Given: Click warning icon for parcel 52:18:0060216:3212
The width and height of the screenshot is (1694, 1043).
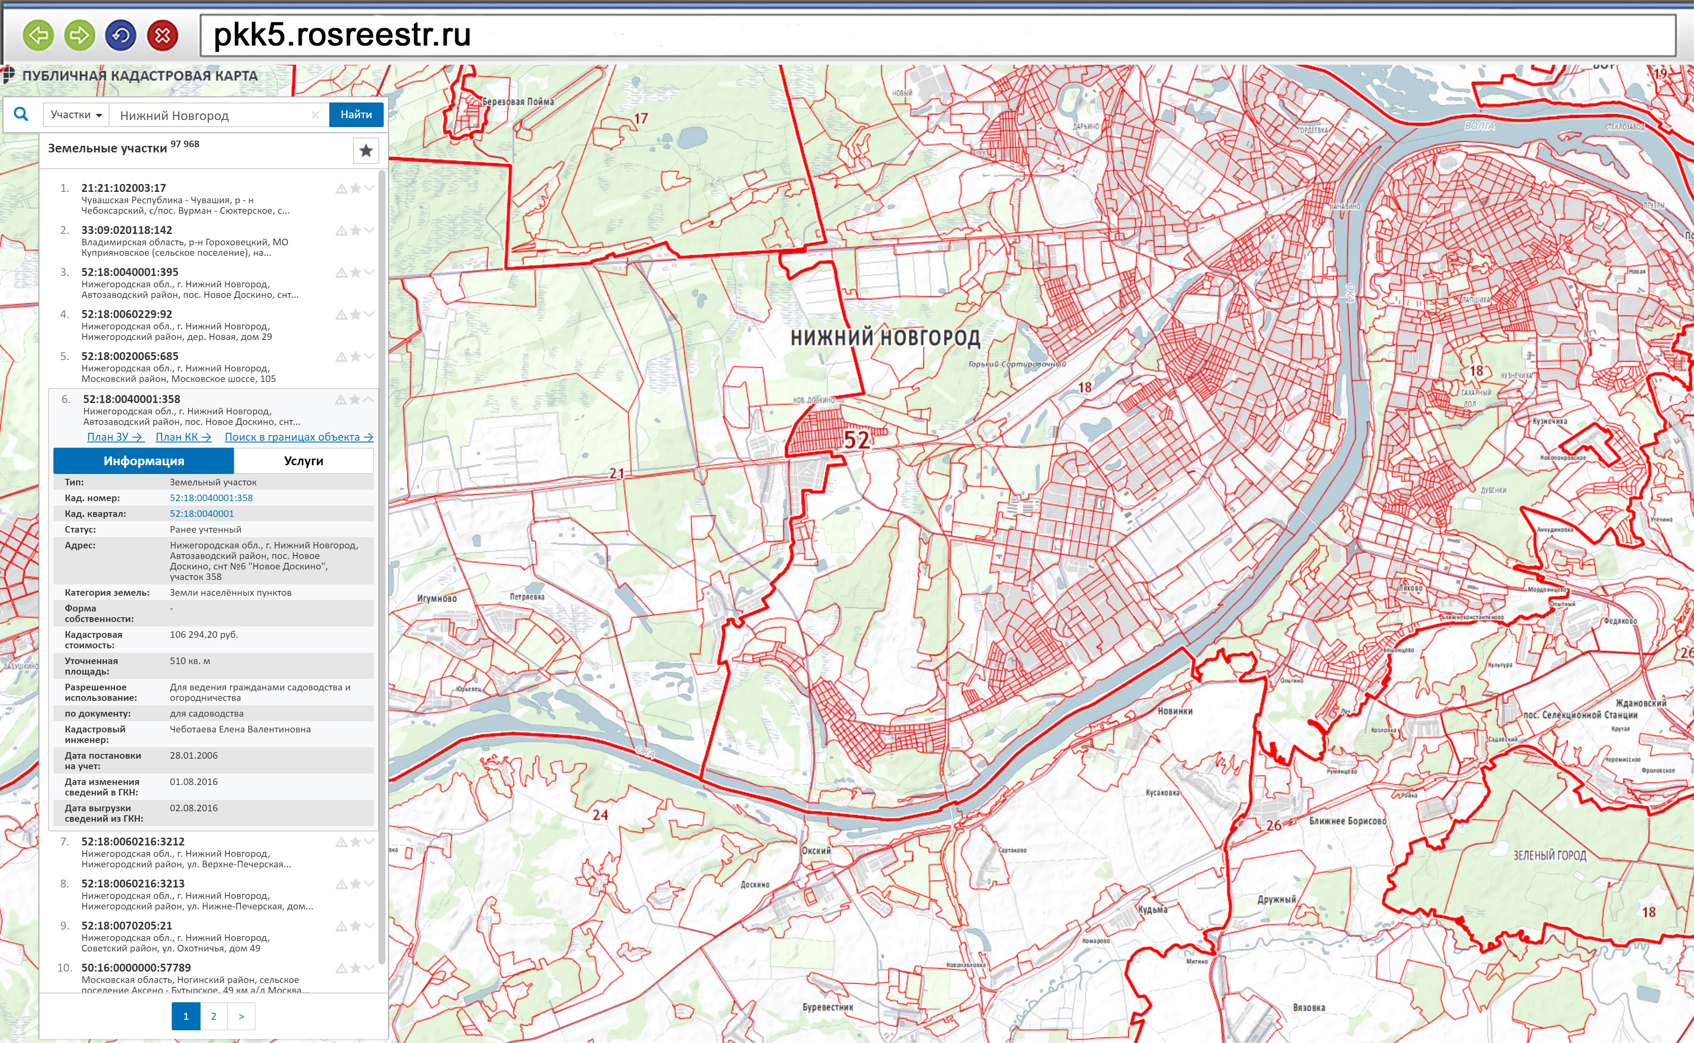Looking at the screenshot, I should 341,841.
